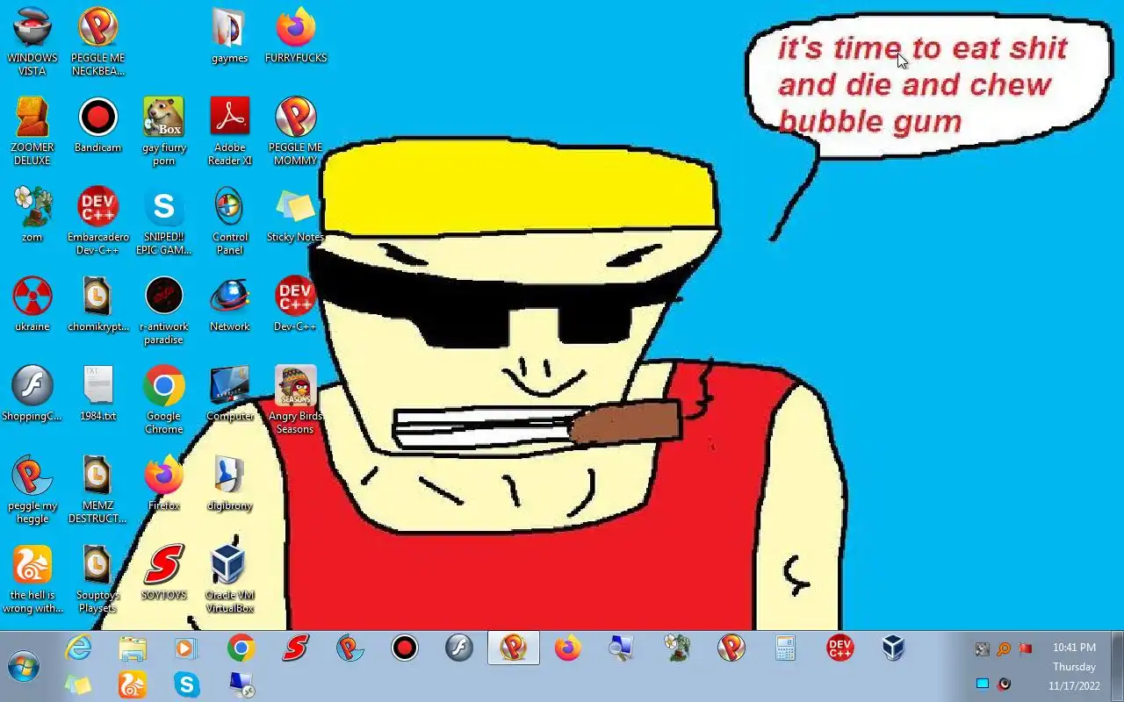Click the red flag Action Center tray icon

(x=1026, y=649)
